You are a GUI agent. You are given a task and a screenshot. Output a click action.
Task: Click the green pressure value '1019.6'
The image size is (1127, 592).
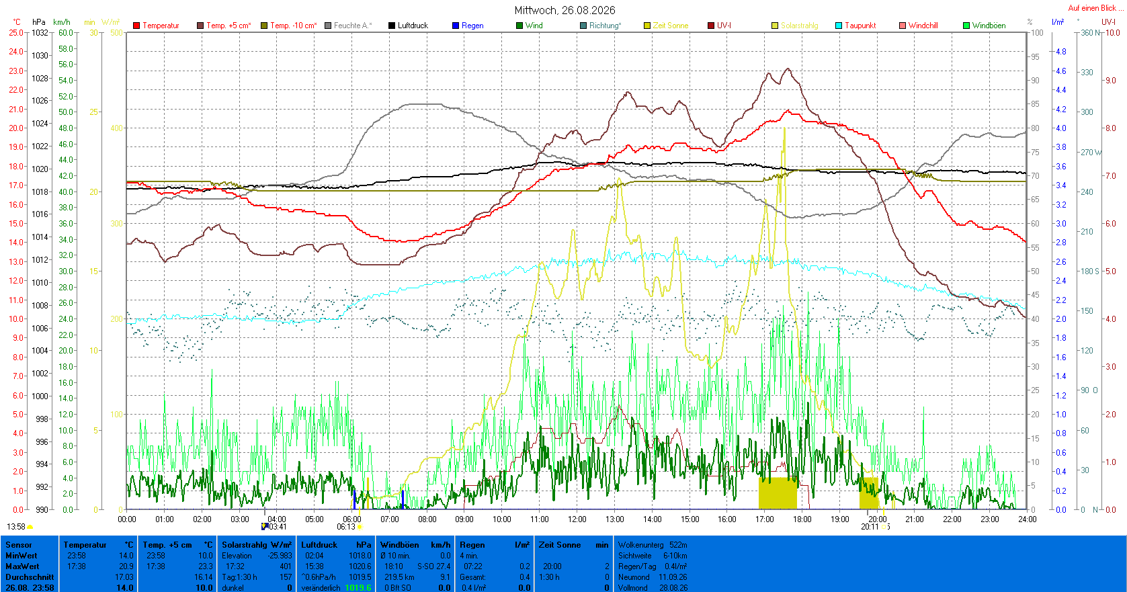tap(358, 588)
